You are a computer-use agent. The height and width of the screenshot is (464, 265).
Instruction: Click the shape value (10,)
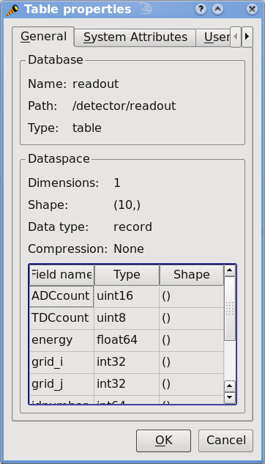(x=127, y=205)
